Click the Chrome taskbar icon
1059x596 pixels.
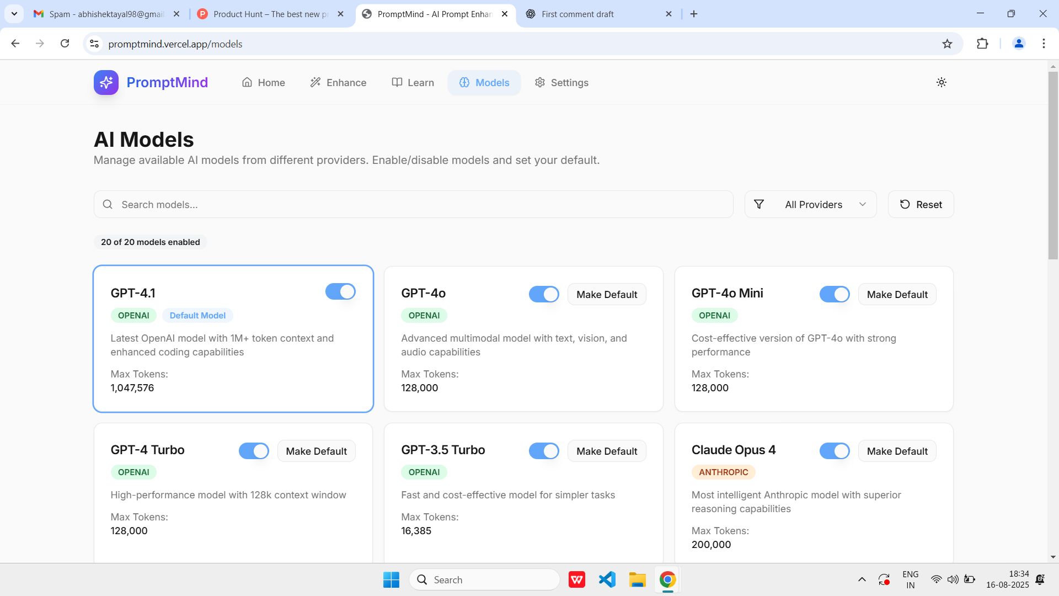(x=667, y=579)
